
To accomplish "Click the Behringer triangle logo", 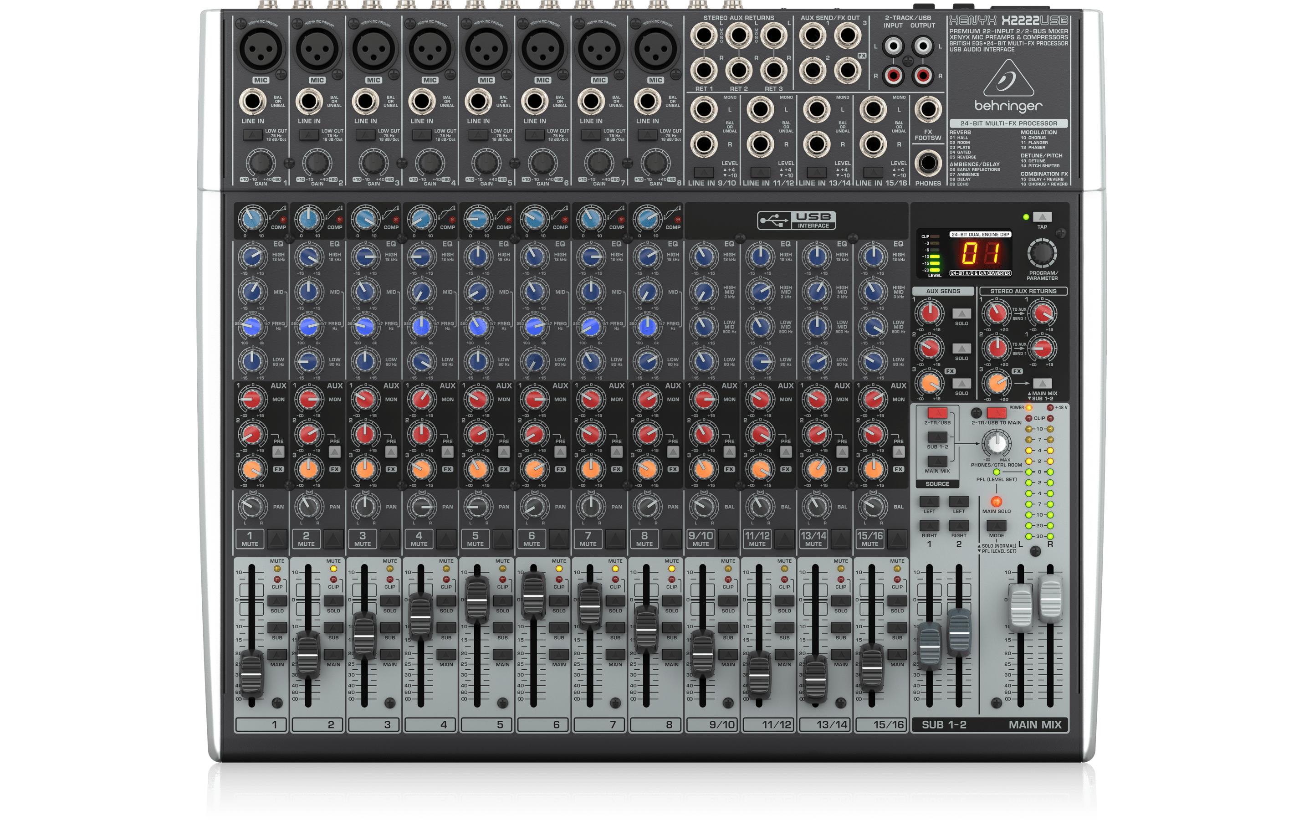I will (x=1008, y=78).
